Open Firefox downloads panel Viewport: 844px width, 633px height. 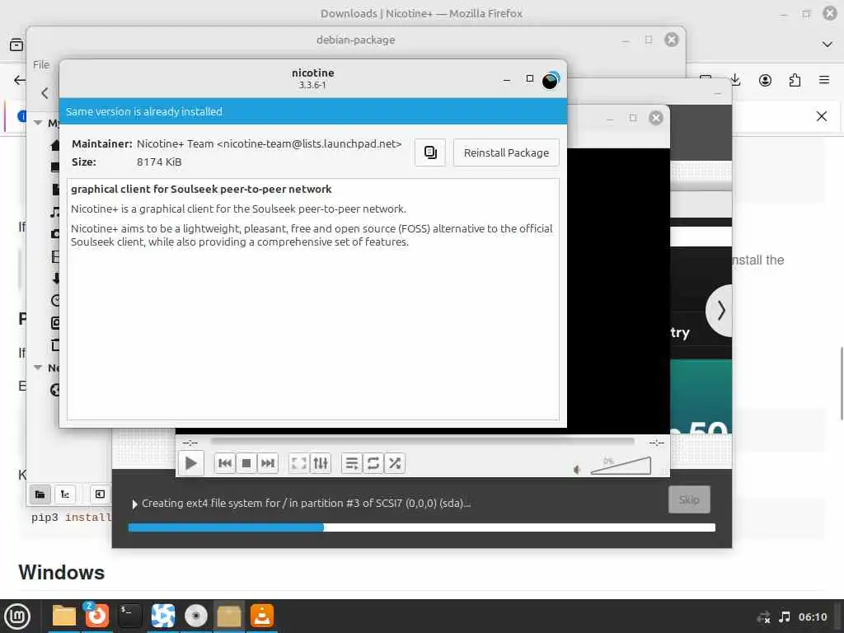[735, 80]
